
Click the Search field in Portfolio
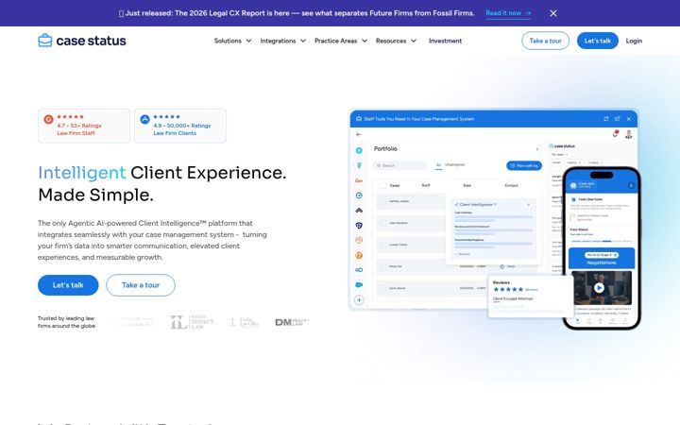399,165
